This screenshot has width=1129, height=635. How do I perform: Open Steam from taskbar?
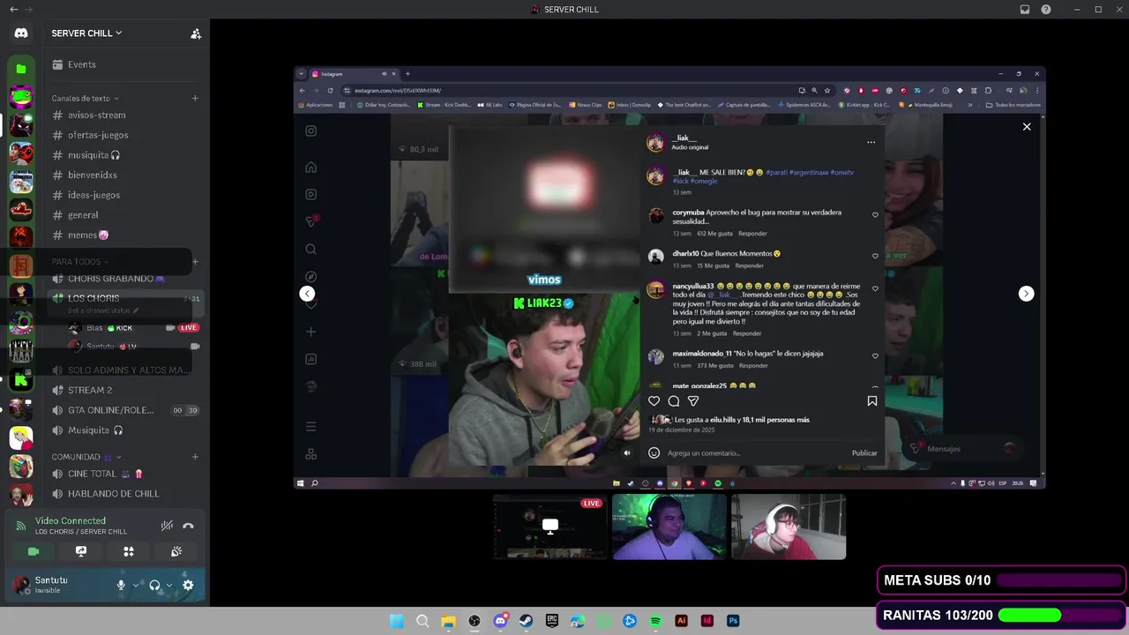click(x=526, y=621)
